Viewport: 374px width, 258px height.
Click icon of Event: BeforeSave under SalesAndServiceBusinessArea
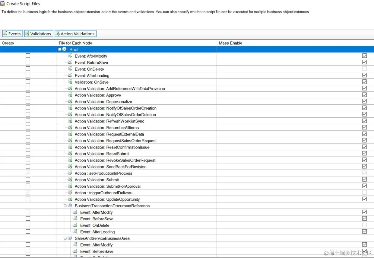(x=75, y=251)
